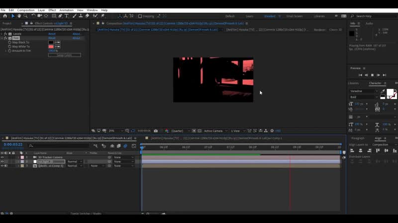This screenshot has width=398, height=223.
Task: Select the Pen tool
Action: coord(60,16)
